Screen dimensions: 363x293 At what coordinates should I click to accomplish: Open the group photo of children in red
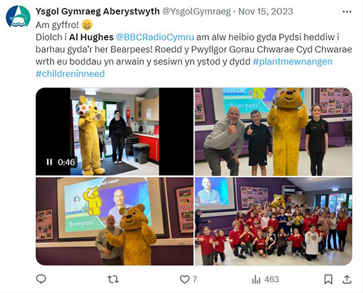(273, 221)
